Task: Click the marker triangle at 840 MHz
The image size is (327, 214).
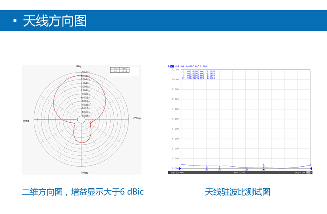Action: [x=207, y=168]
